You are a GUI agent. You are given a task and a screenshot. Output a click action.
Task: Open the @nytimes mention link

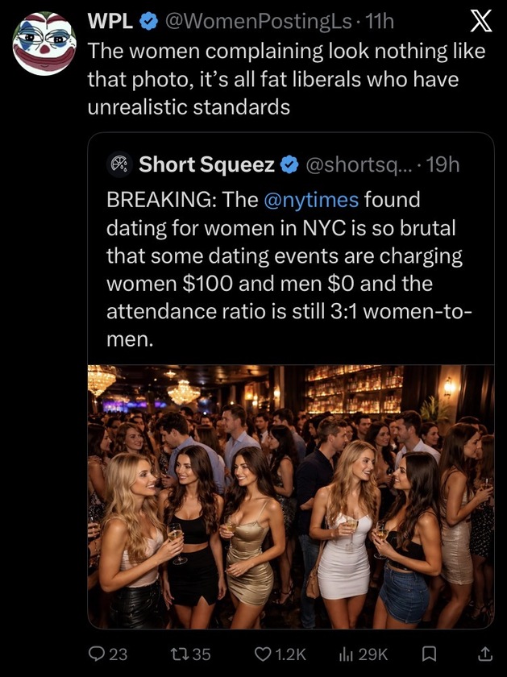(310, 198)
